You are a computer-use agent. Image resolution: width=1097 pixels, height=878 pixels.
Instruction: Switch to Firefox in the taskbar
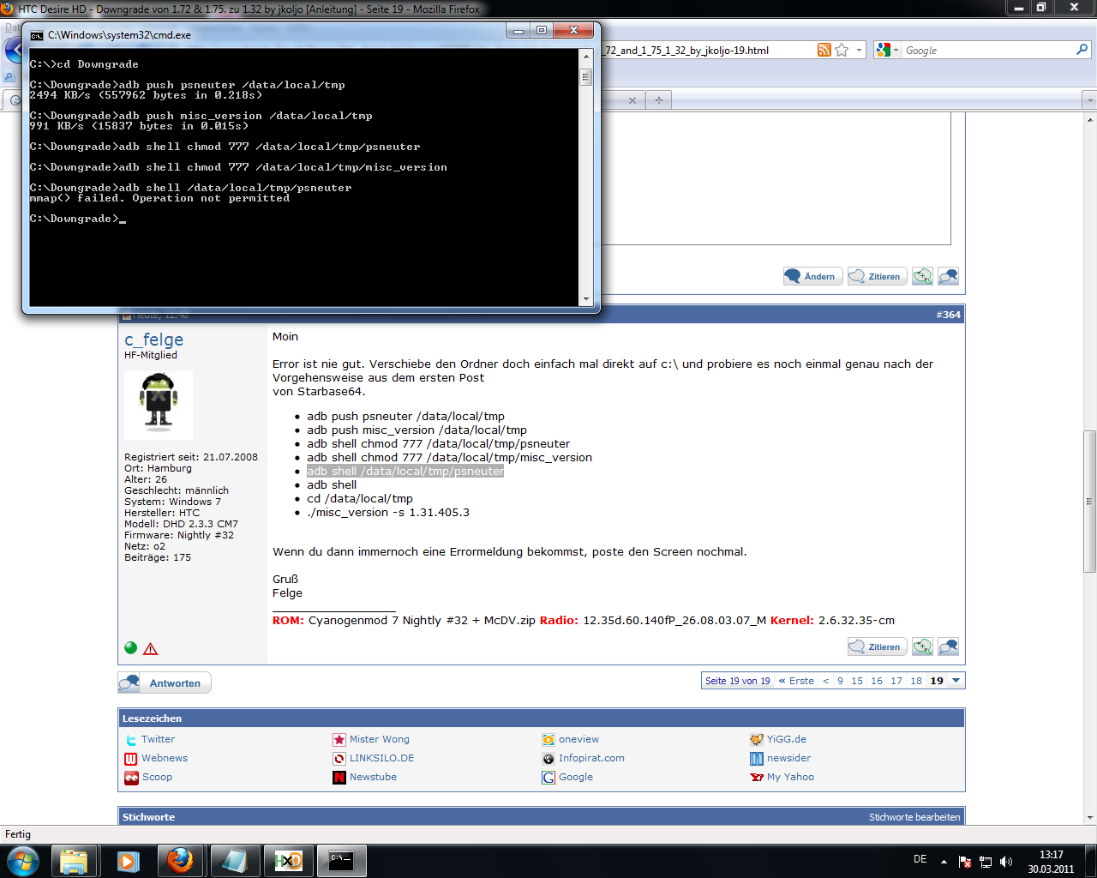181,860
